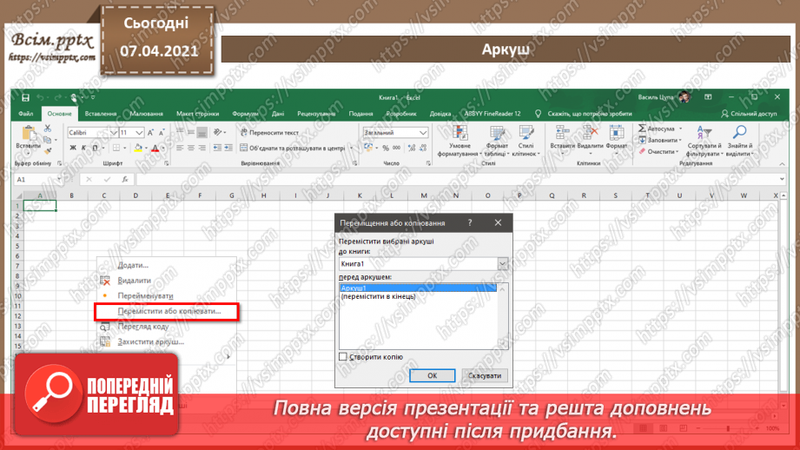Open Умовне форматування conditional formatting
The width and height of the screenshot is (800, 450).
click(460, 142)
